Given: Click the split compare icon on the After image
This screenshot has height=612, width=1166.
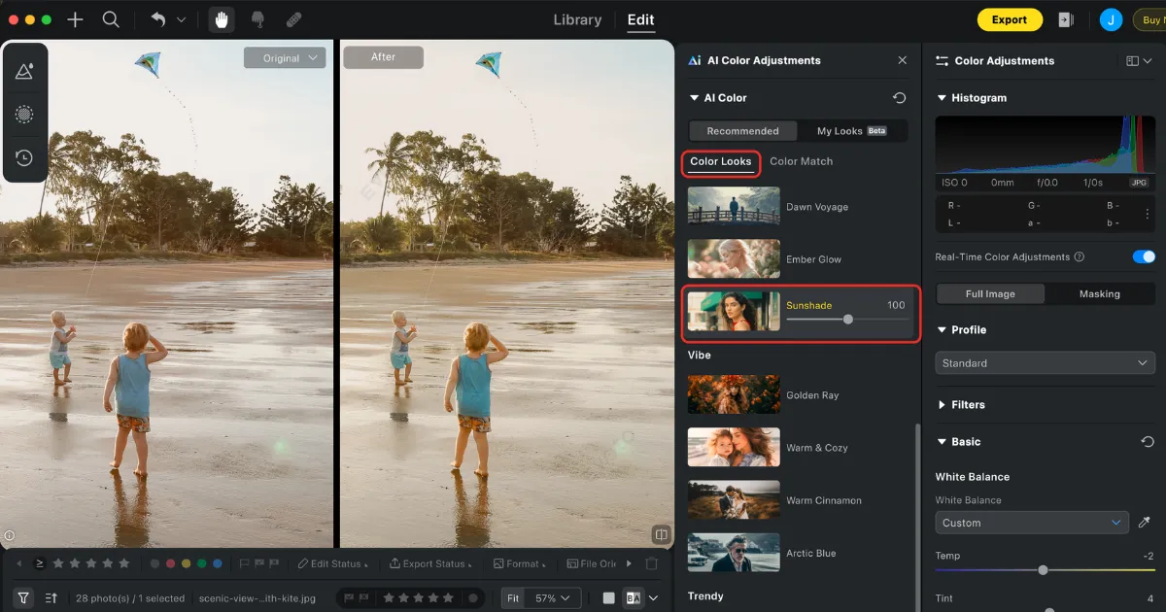Looking at the screenshot, I should [x=662, y=534].
